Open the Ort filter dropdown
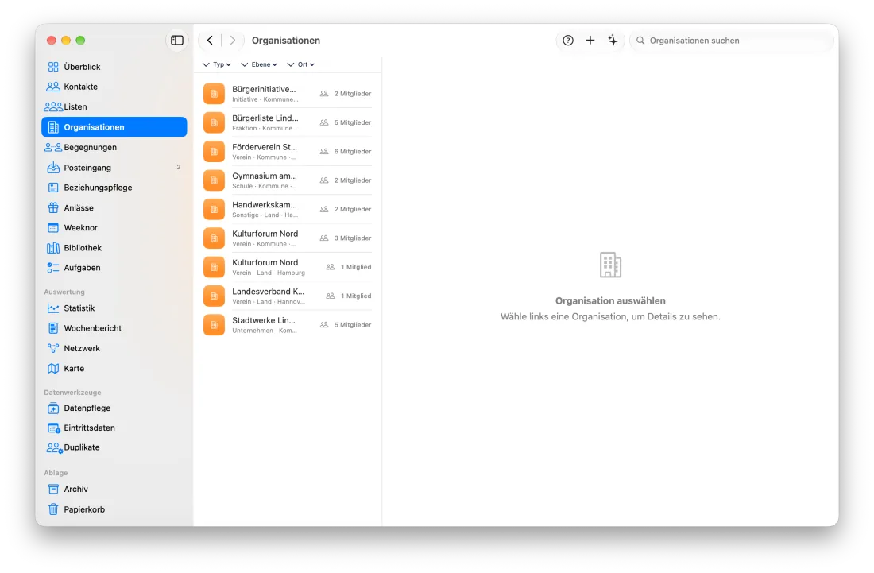The height and width of the screenshot is (573, 874). 301,64
